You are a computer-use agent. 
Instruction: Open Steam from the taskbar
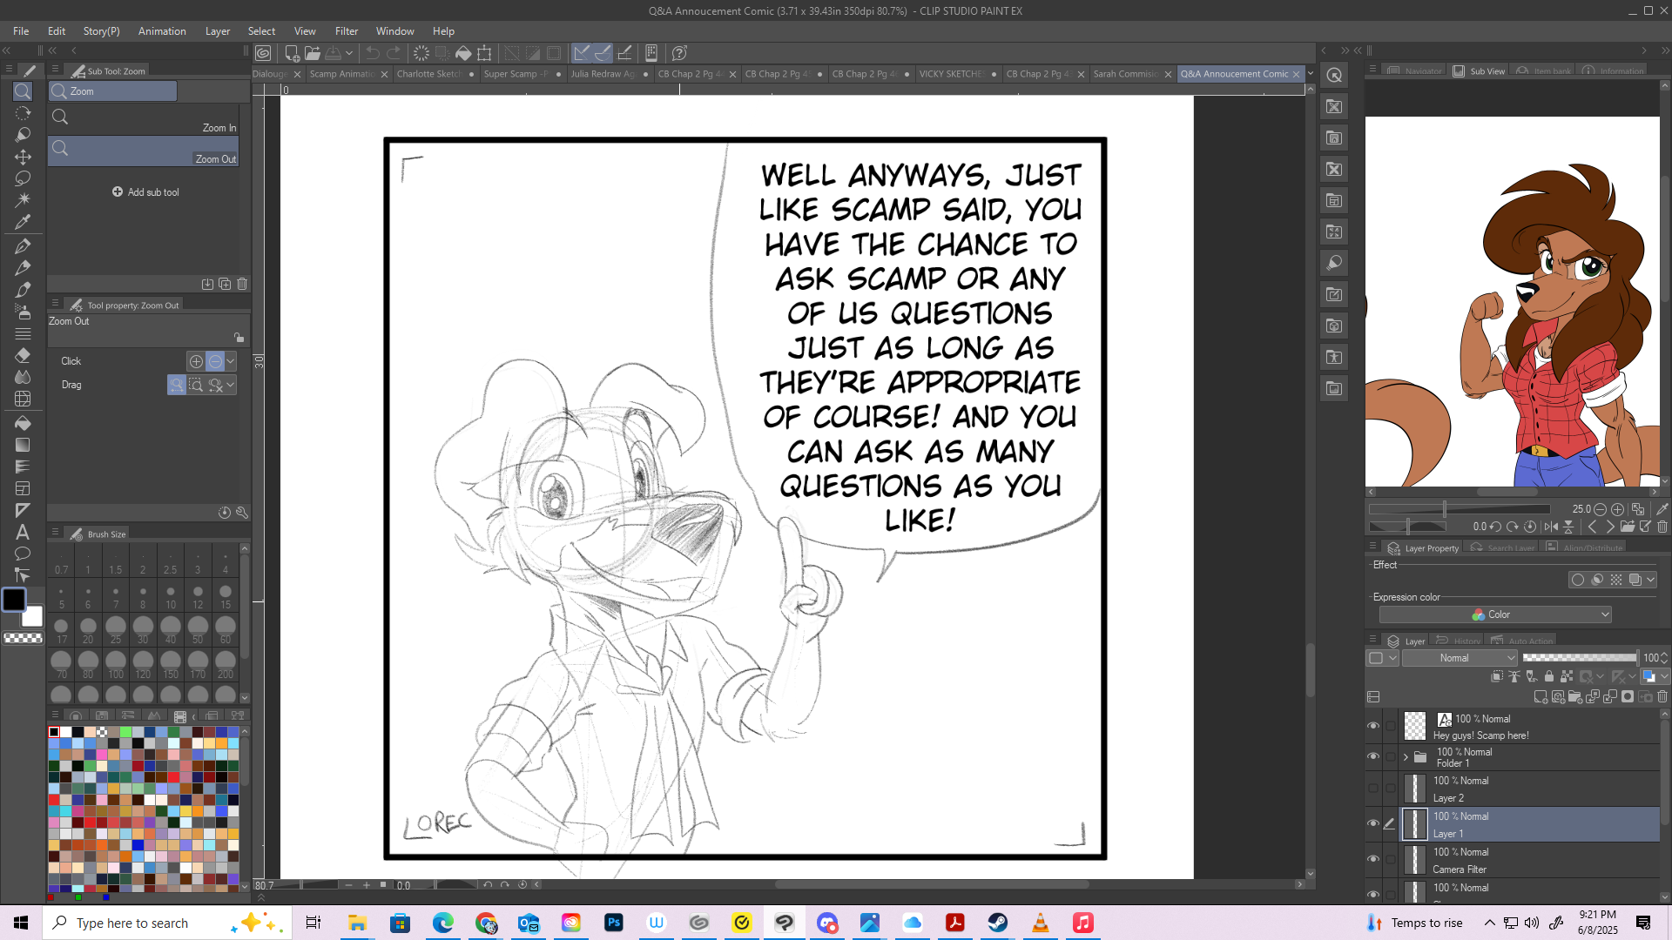(x=998, y=923)
